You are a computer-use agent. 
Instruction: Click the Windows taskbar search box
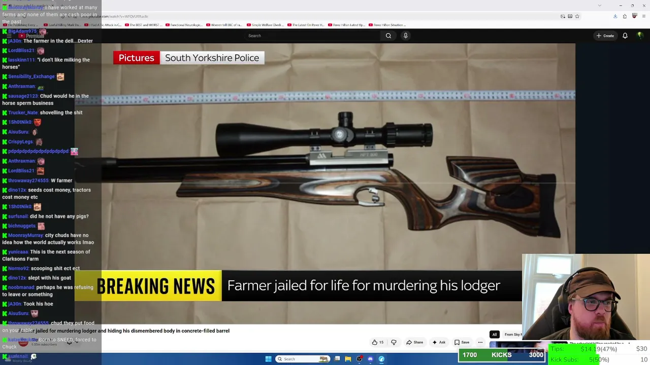pos(302,359)
